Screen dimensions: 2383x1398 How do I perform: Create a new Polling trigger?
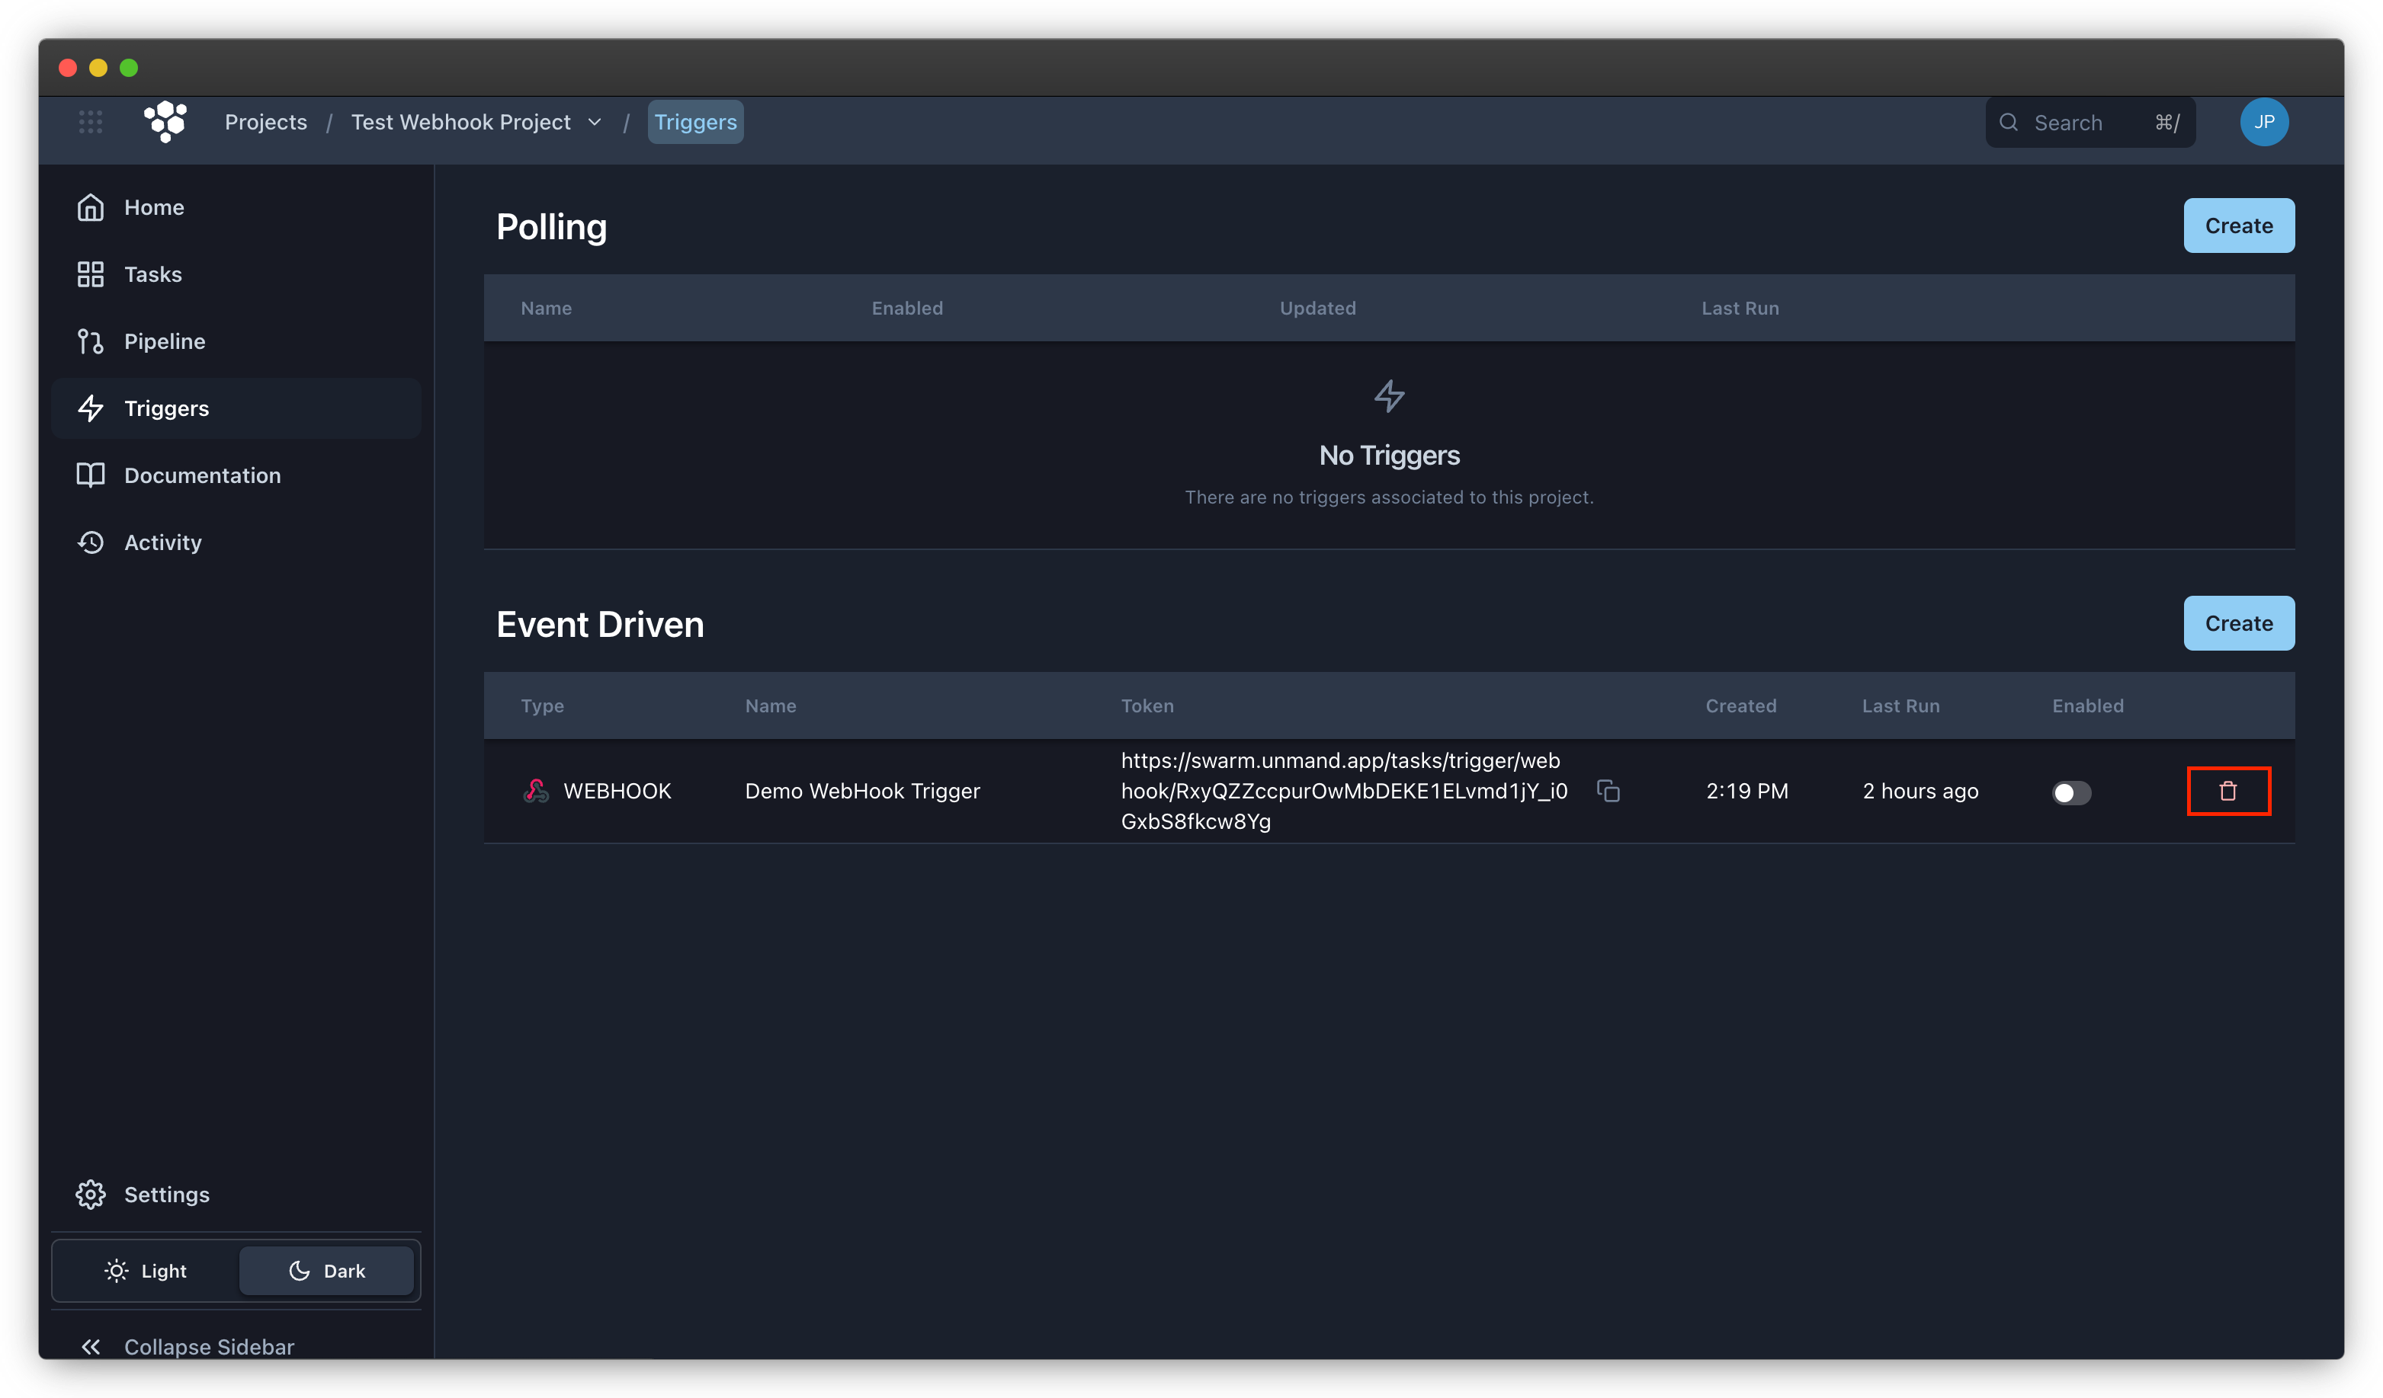(x=2237, y=226)
